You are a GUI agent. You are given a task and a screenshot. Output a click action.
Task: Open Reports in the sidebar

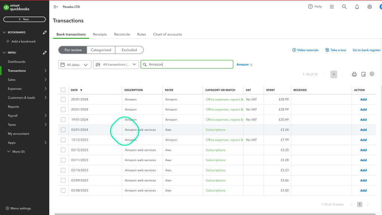point(13,107)
